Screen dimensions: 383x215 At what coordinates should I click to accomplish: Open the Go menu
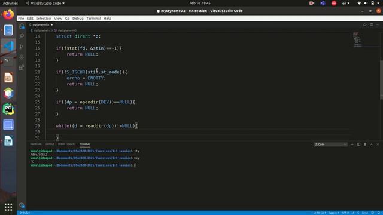(x=67, y=19)
